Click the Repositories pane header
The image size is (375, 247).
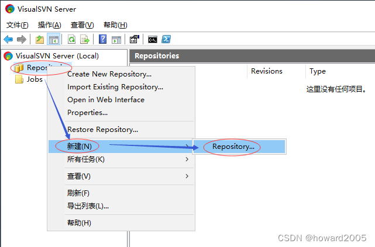click(x=252, y=56)
